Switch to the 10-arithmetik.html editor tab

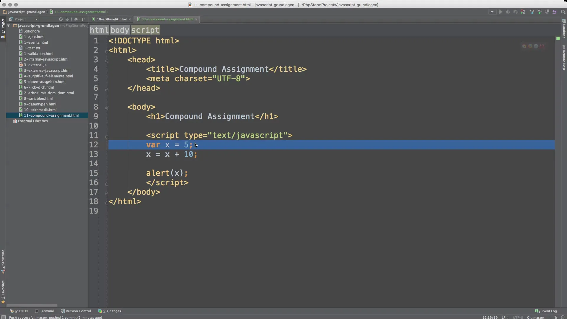pos(111,19)
